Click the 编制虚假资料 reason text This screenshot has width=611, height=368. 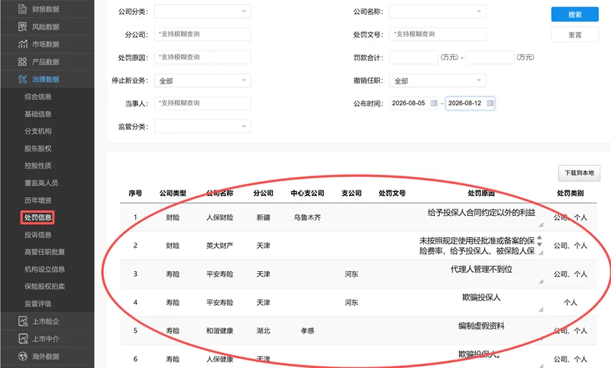pyautogui.click(x=482, y=326)
